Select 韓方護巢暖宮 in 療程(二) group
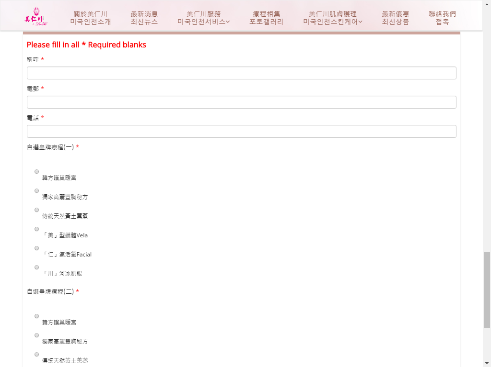Image resolution: width=491 pixels, height=367 pixels. pos(37,316)
